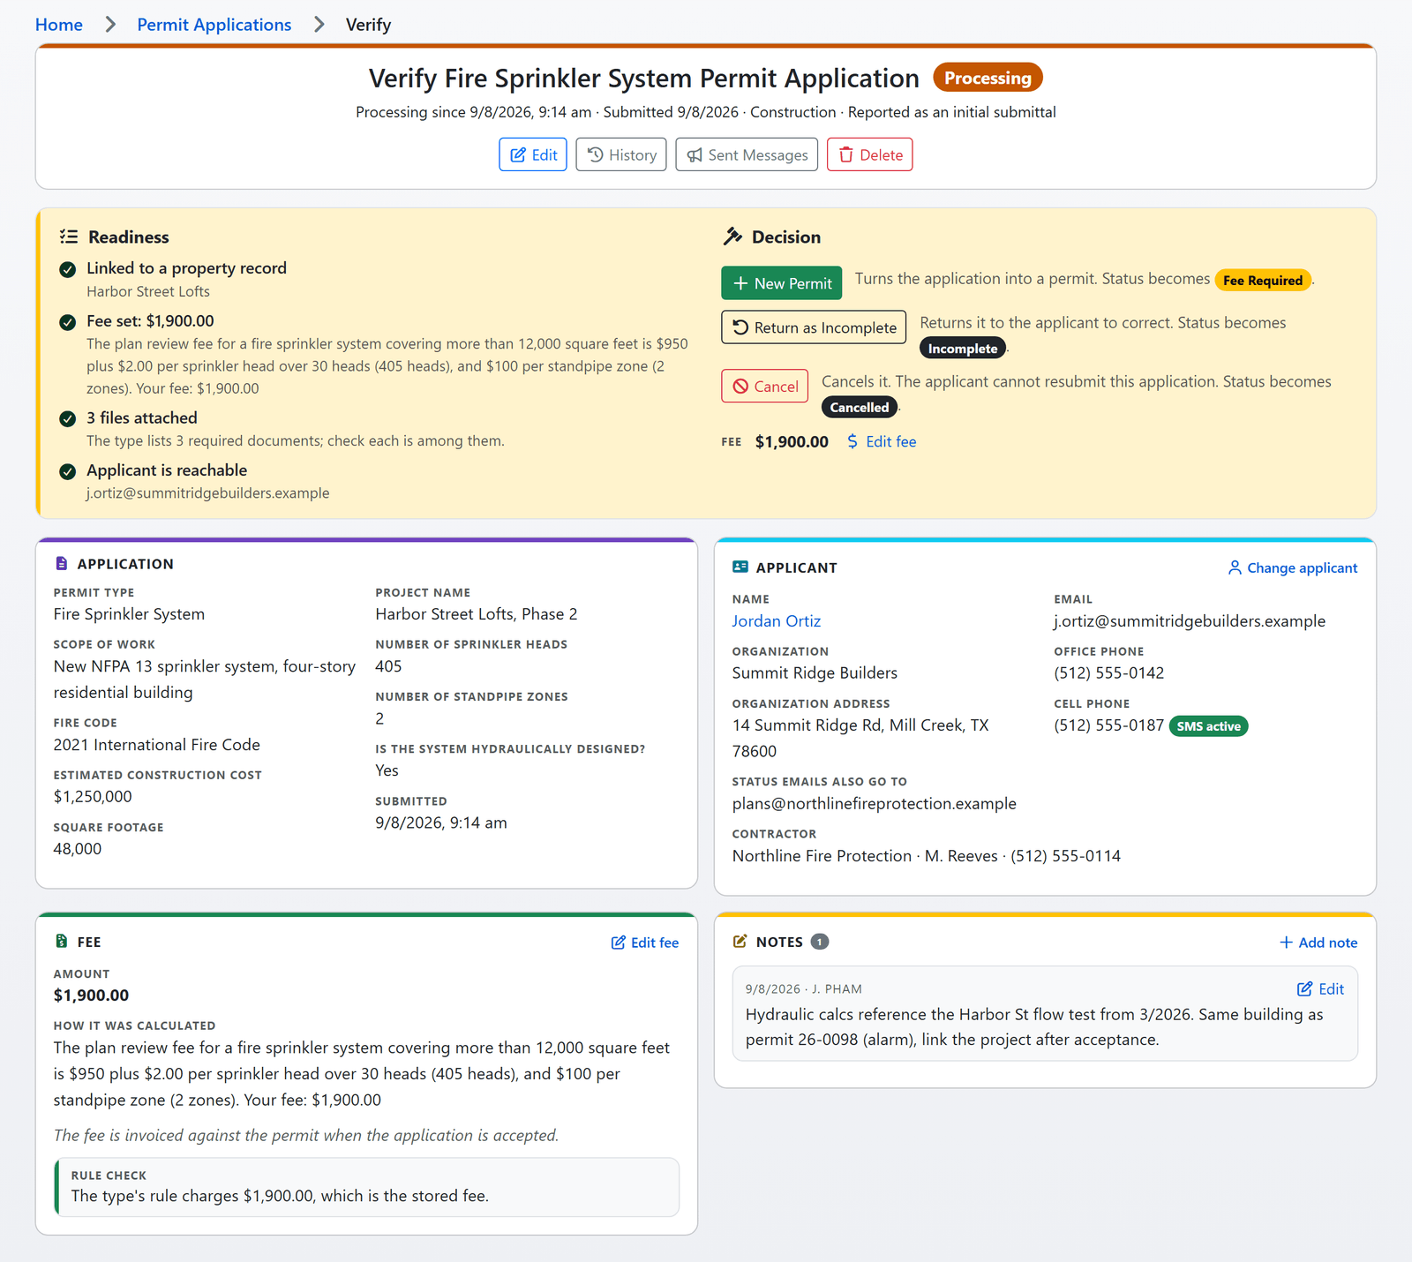1412x1262 pixels.
Task: Click the Notes count badge
Action: click(x=820, y=942)
